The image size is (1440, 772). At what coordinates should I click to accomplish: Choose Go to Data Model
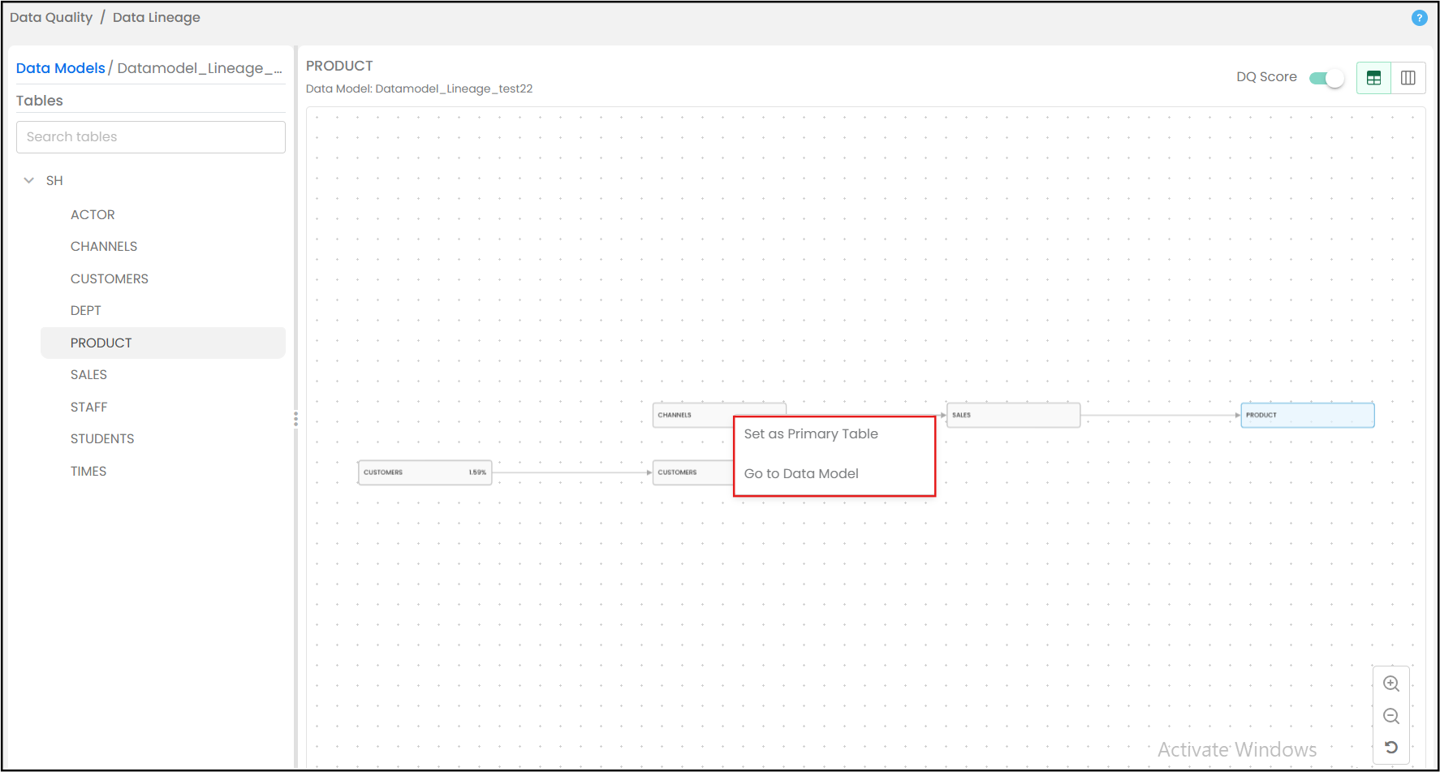click(801, 473)
